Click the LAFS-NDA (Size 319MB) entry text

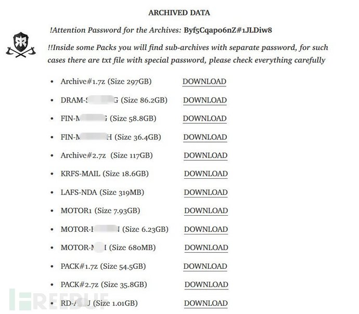[102, 192]
